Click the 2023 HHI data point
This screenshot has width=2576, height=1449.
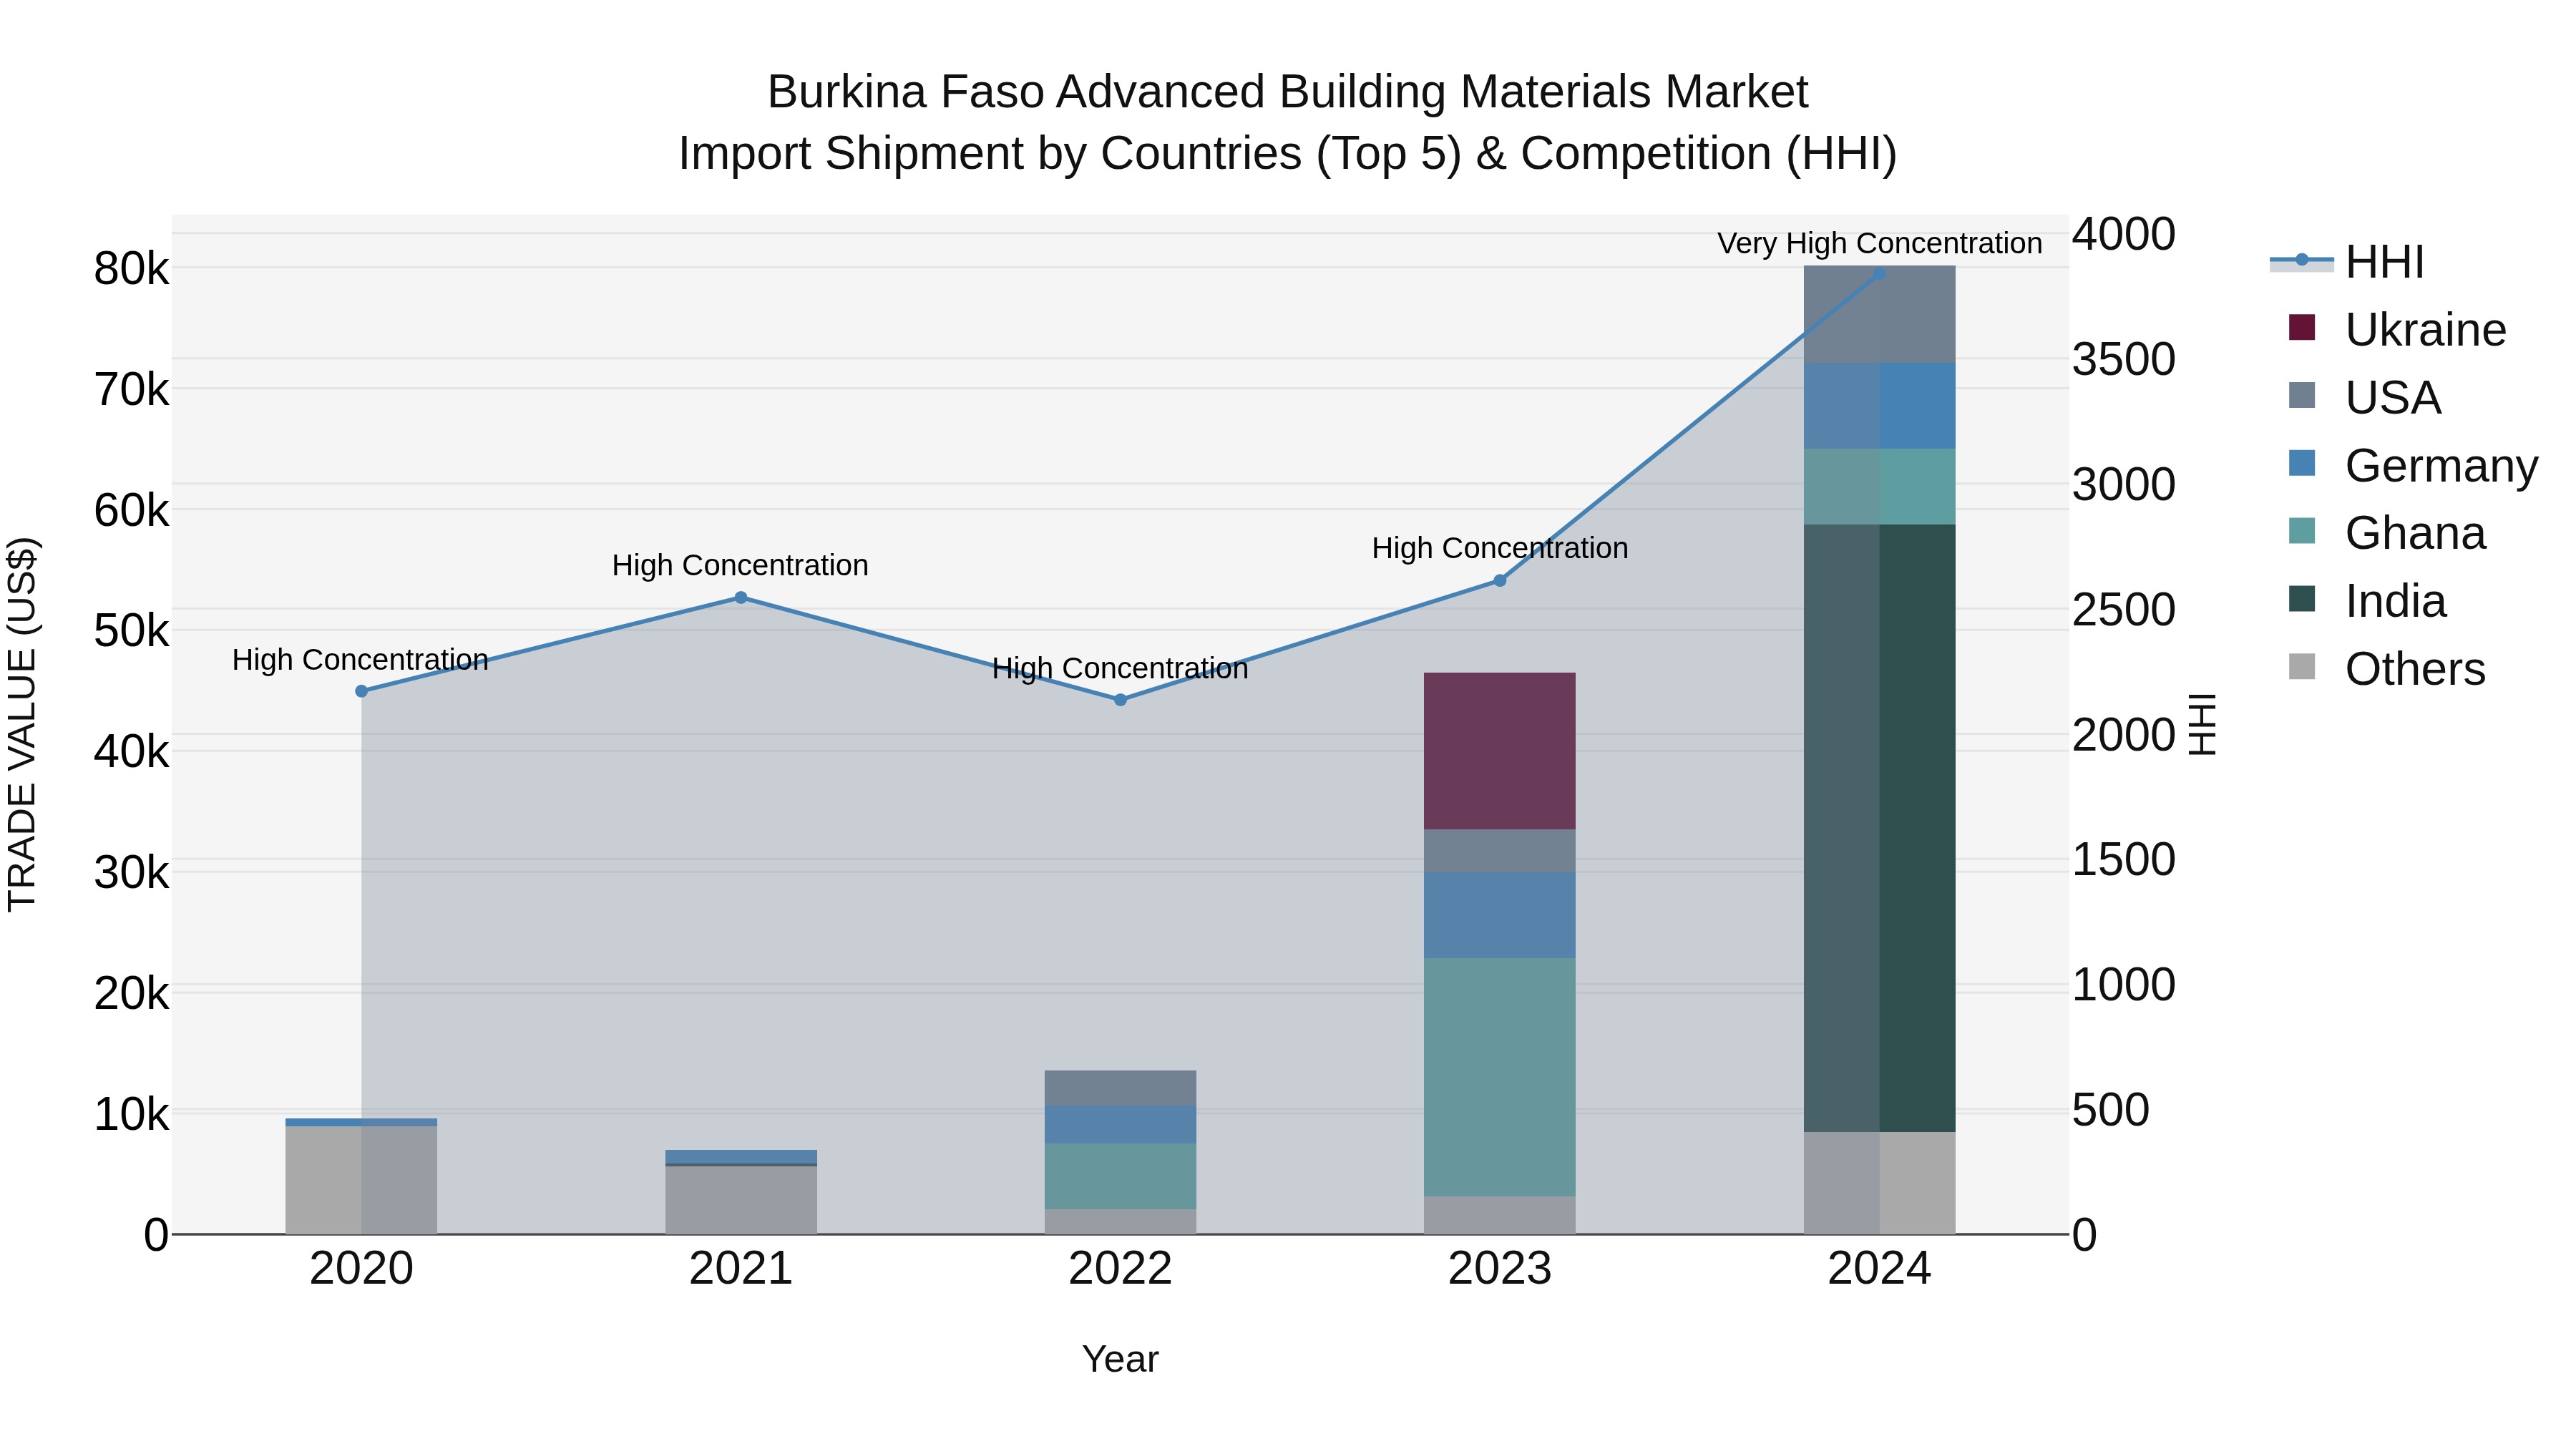(x=1500, y=581)
